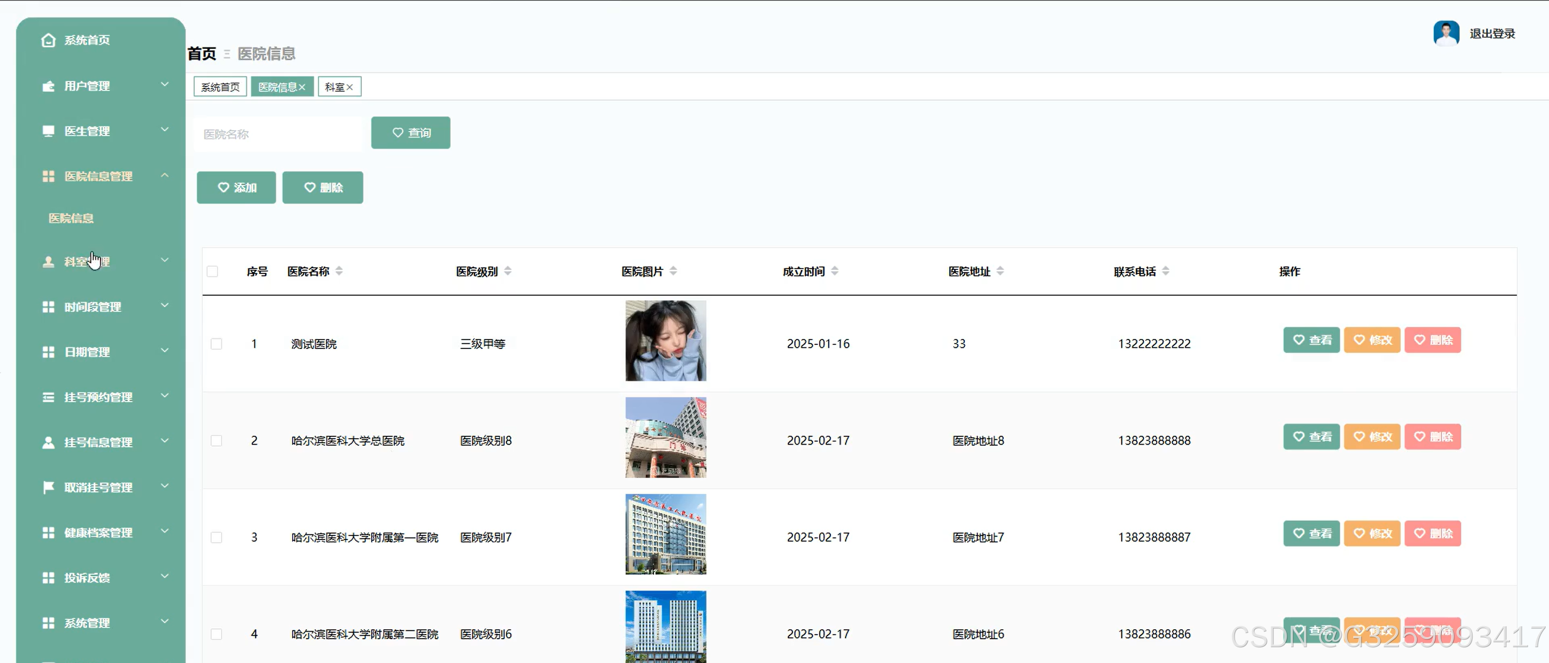Image resolution: width=1549 pixels, height=663 pixels.
Task: Open the 测试医院 portrait thumbnail image
Action: pos(666,340)
